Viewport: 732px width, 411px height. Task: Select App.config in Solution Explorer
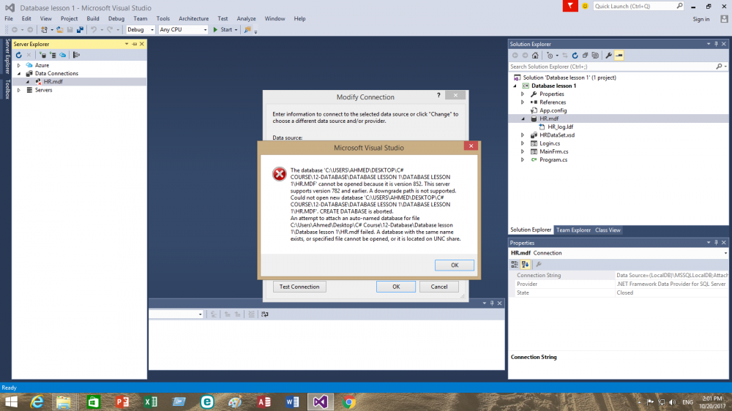553,110
